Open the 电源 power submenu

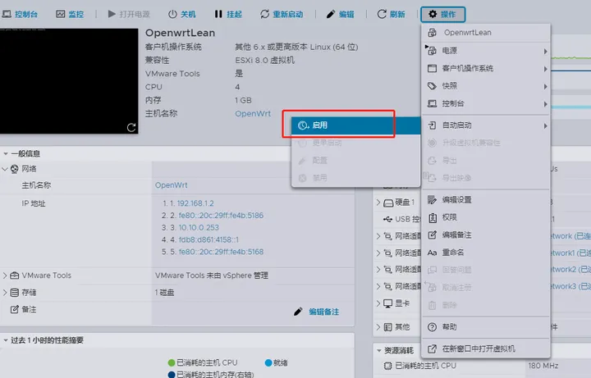[485, 51]
